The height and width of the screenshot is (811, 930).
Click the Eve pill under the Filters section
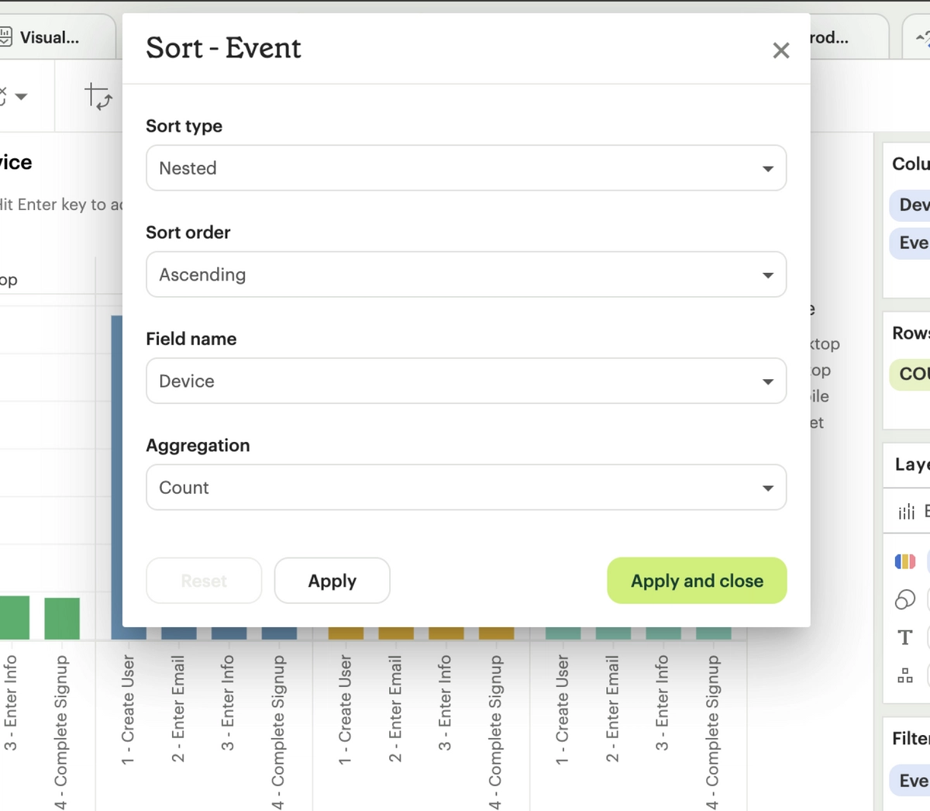tap(913, 781)
